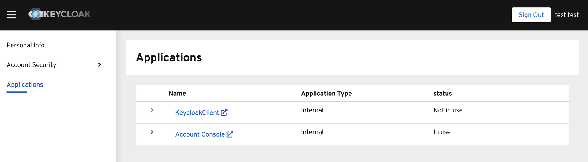
Task: Open the hamburger navigation menu
Action: pyautogui.click(x=11, y=15)
